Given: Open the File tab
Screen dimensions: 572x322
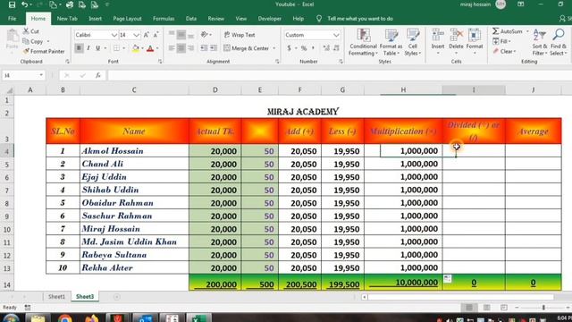Looking at the screenshot, I should (12, 19).
